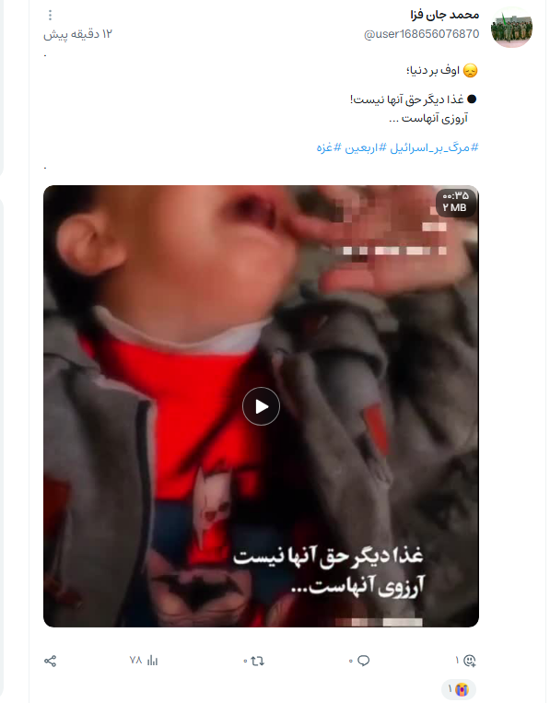Screen dimensions: 550x703
Task: Click the video duration and size badge
Action: (x=456, y=202)
